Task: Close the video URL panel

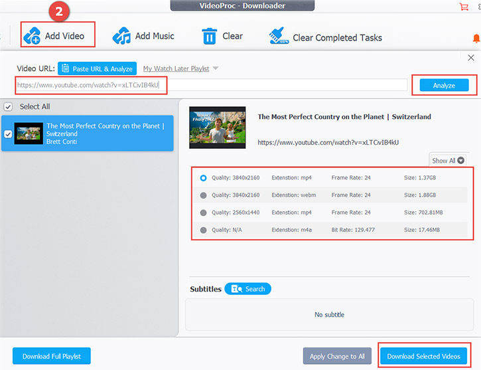Action: pos(471,58)
